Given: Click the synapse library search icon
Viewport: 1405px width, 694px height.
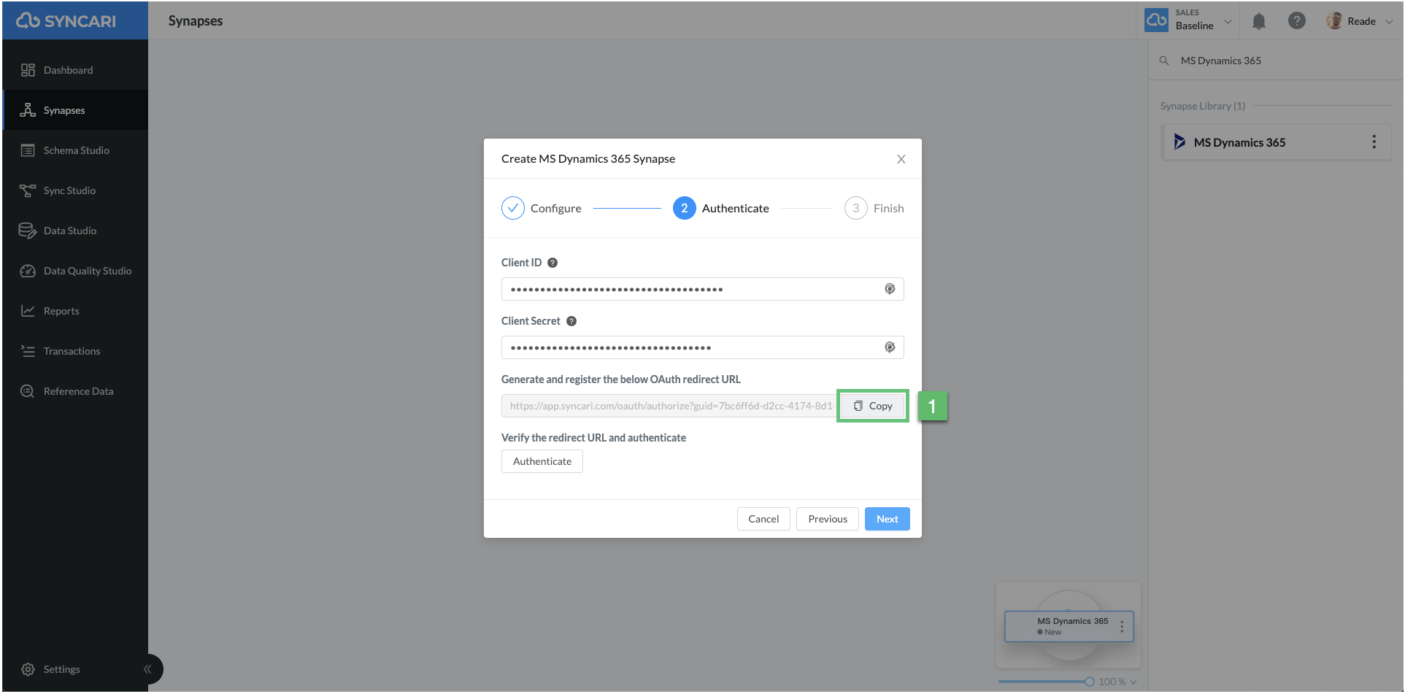Looking at the screenshot, I should [1164, 61].
